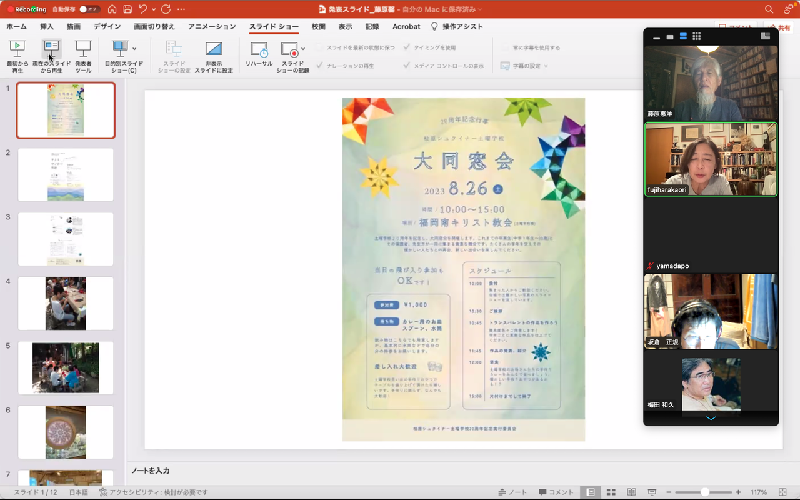Click the Share (共有) button
The width and height of the screenshot is (800, 500).
(x=778, y=28)
